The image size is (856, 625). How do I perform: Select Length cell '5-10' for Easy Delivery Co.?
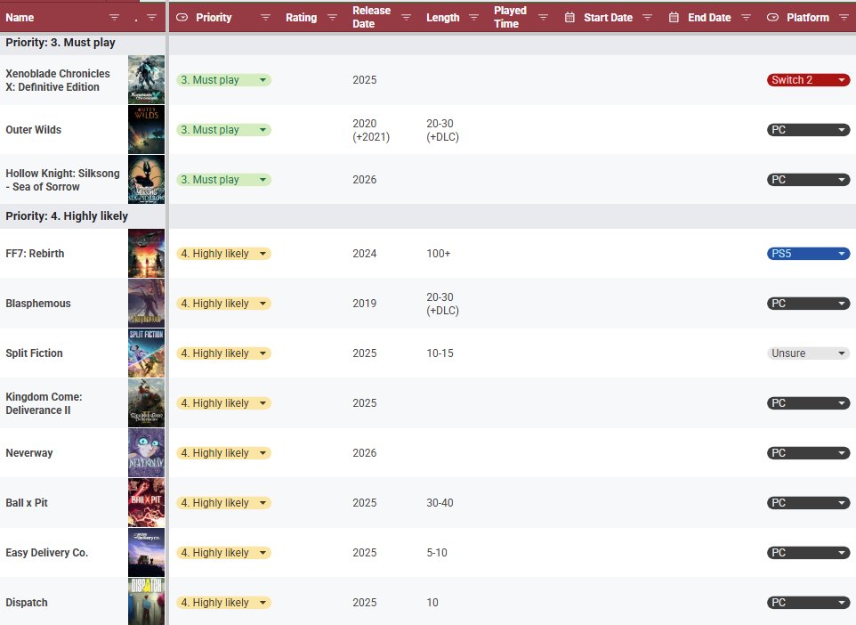453,552
